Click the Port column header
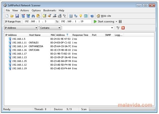Image resolution: width=159 pixels, height=114 pixels. (97, 35)
